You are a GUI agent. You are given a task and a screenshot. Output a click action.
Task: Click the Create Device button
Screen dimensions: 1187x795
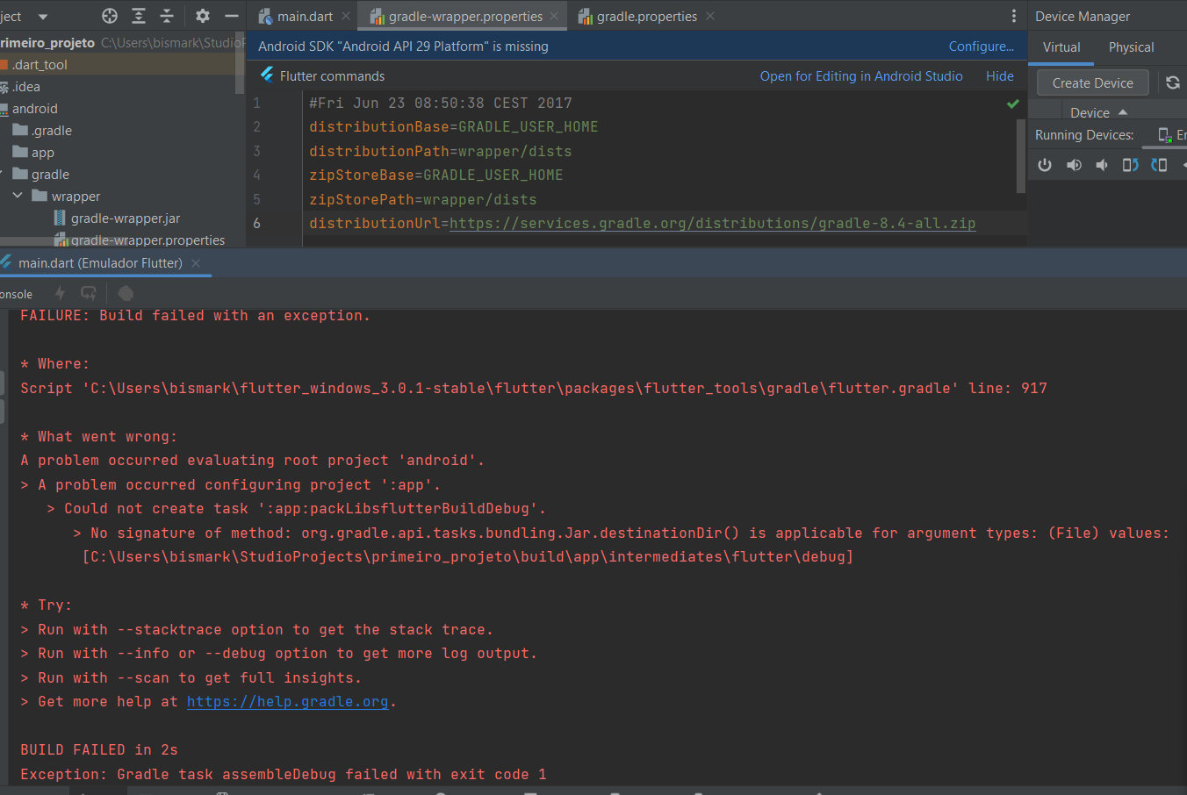point(1093,82)
